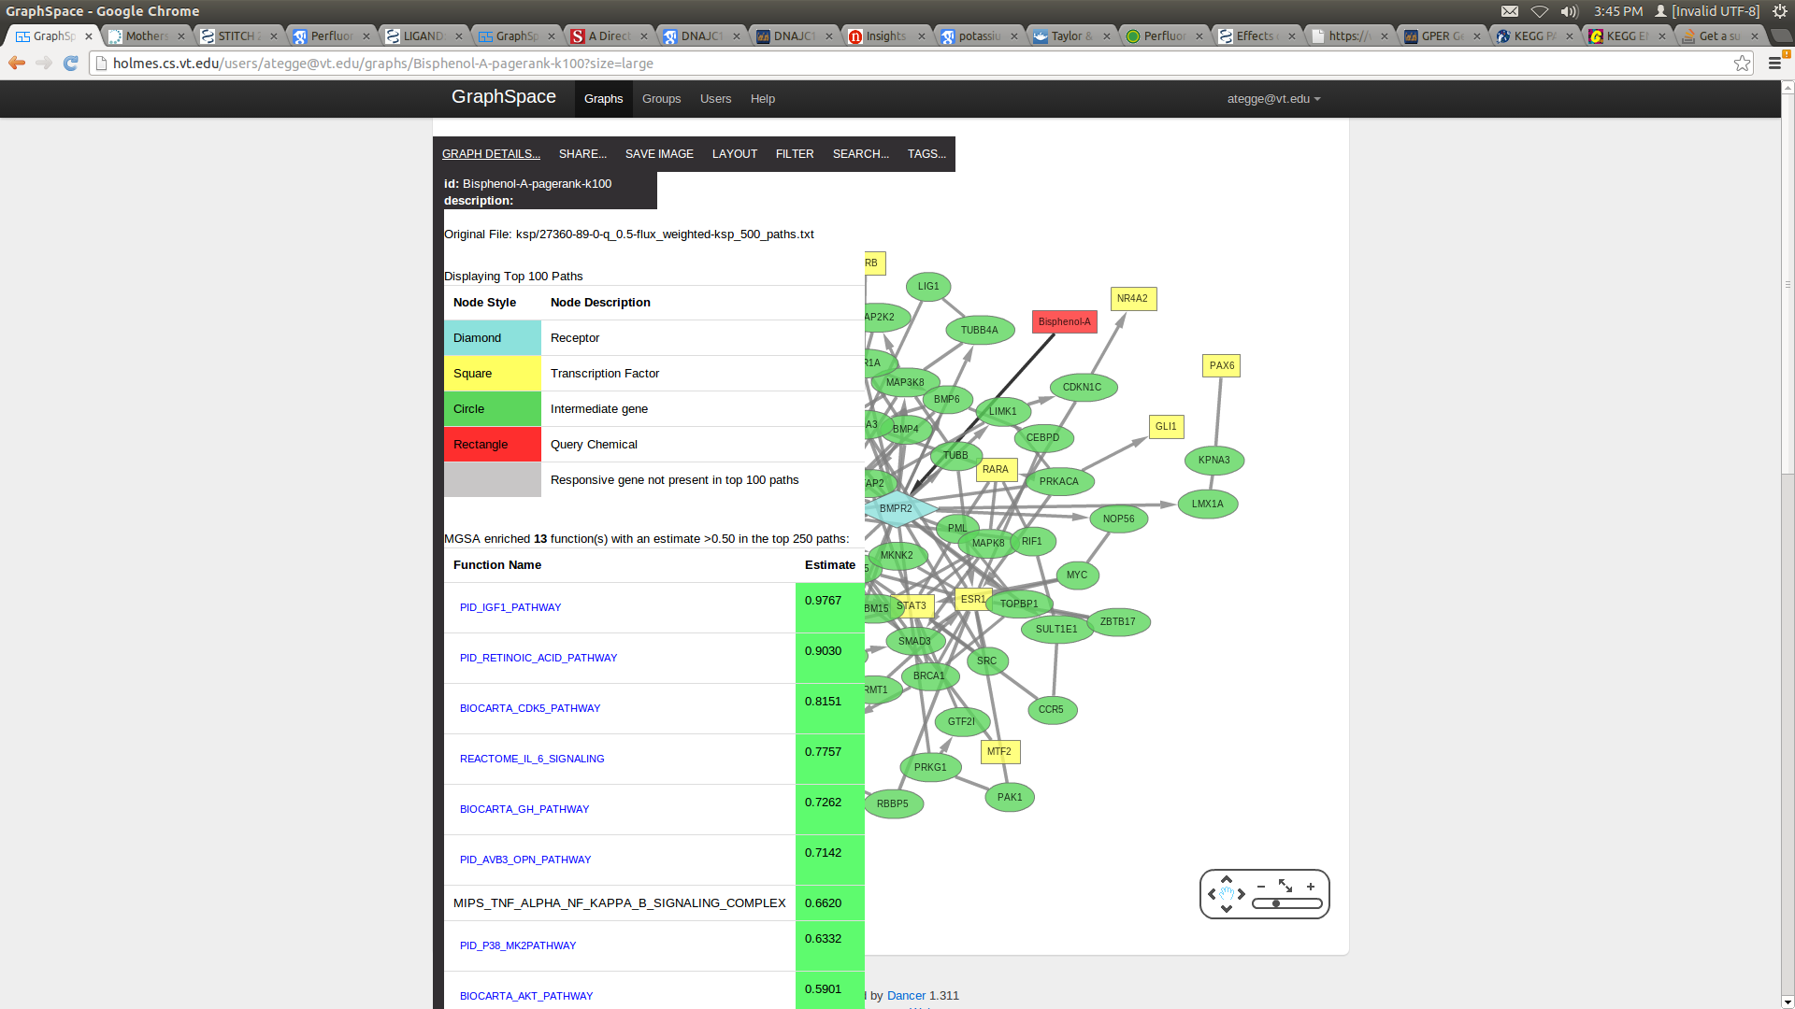
Task: Select the LMX1A green node
Action: click(x=1208, y=504)
